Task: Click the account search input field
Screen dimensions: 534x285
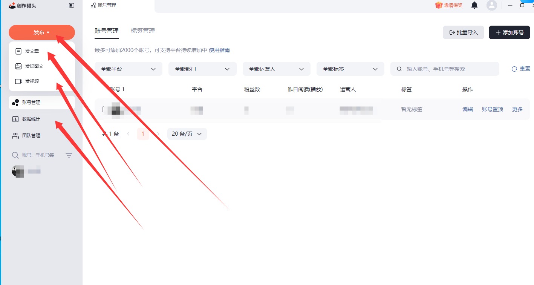Action: (x=448, y=69)
